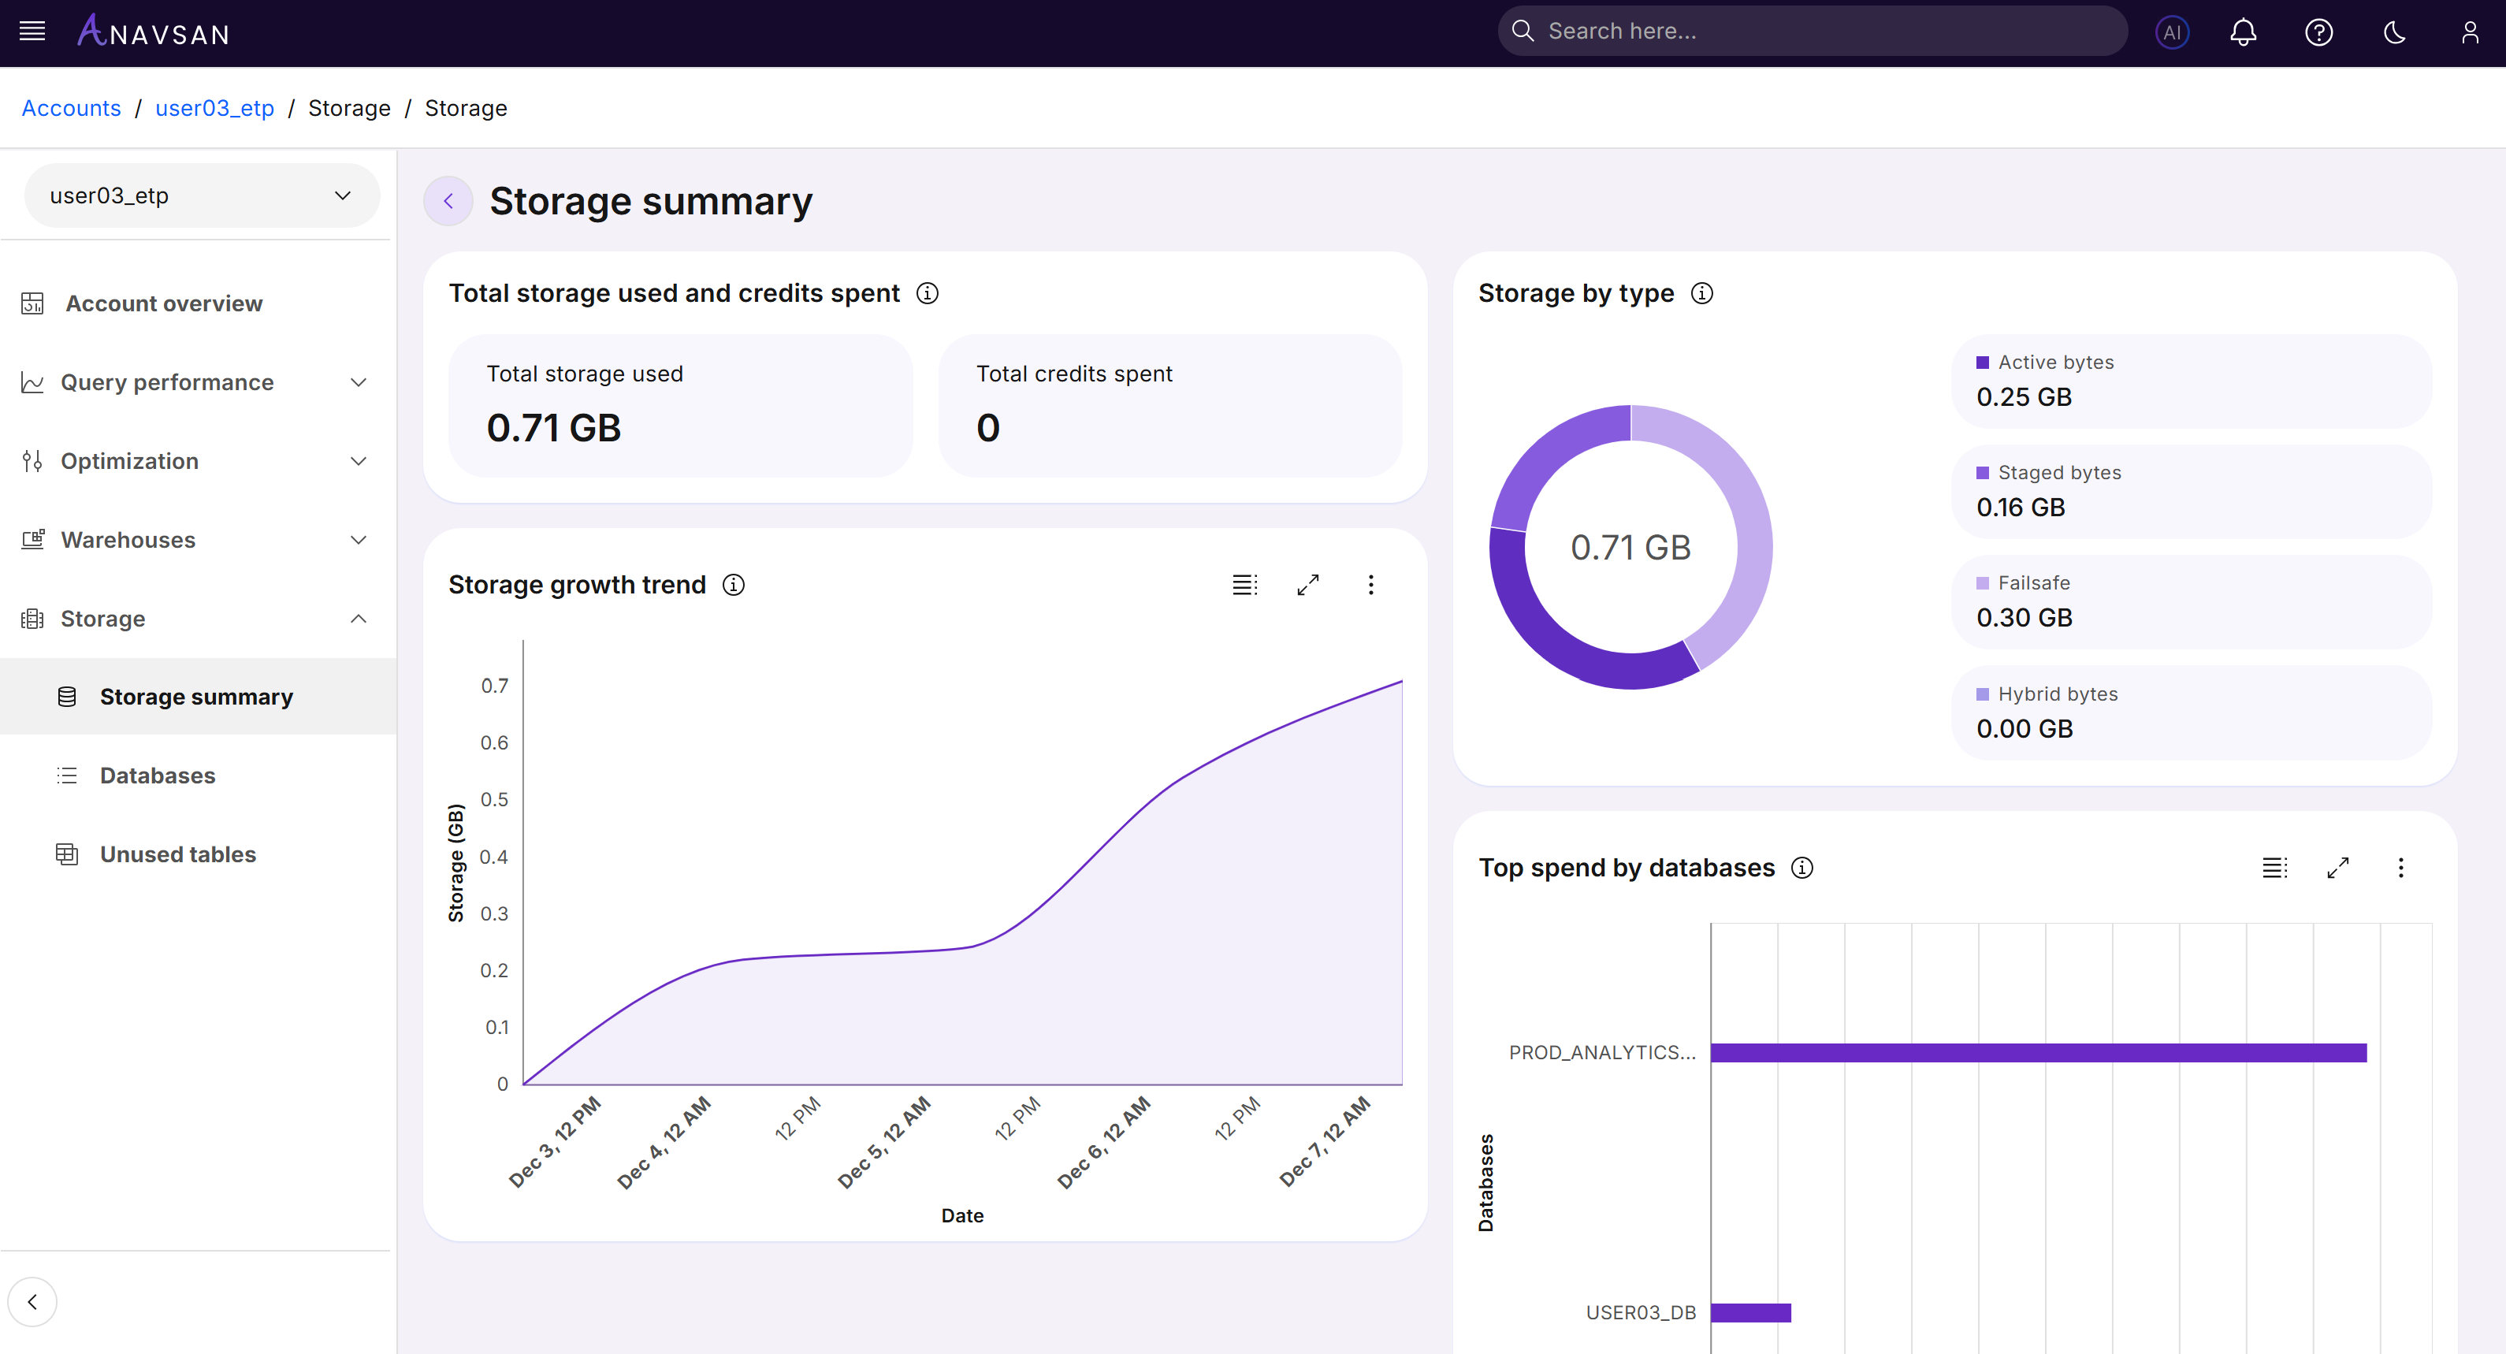The image size is (2506, 1354).
Task: Toggle dark mode with the moon icon
Action: click(2394, 32)
